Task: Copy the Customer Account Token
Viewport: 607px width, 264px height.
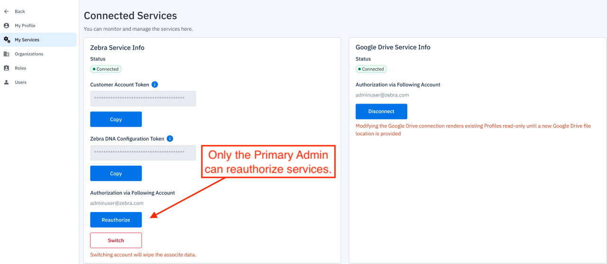Action: pyautogui.click(x=116, y=119)
